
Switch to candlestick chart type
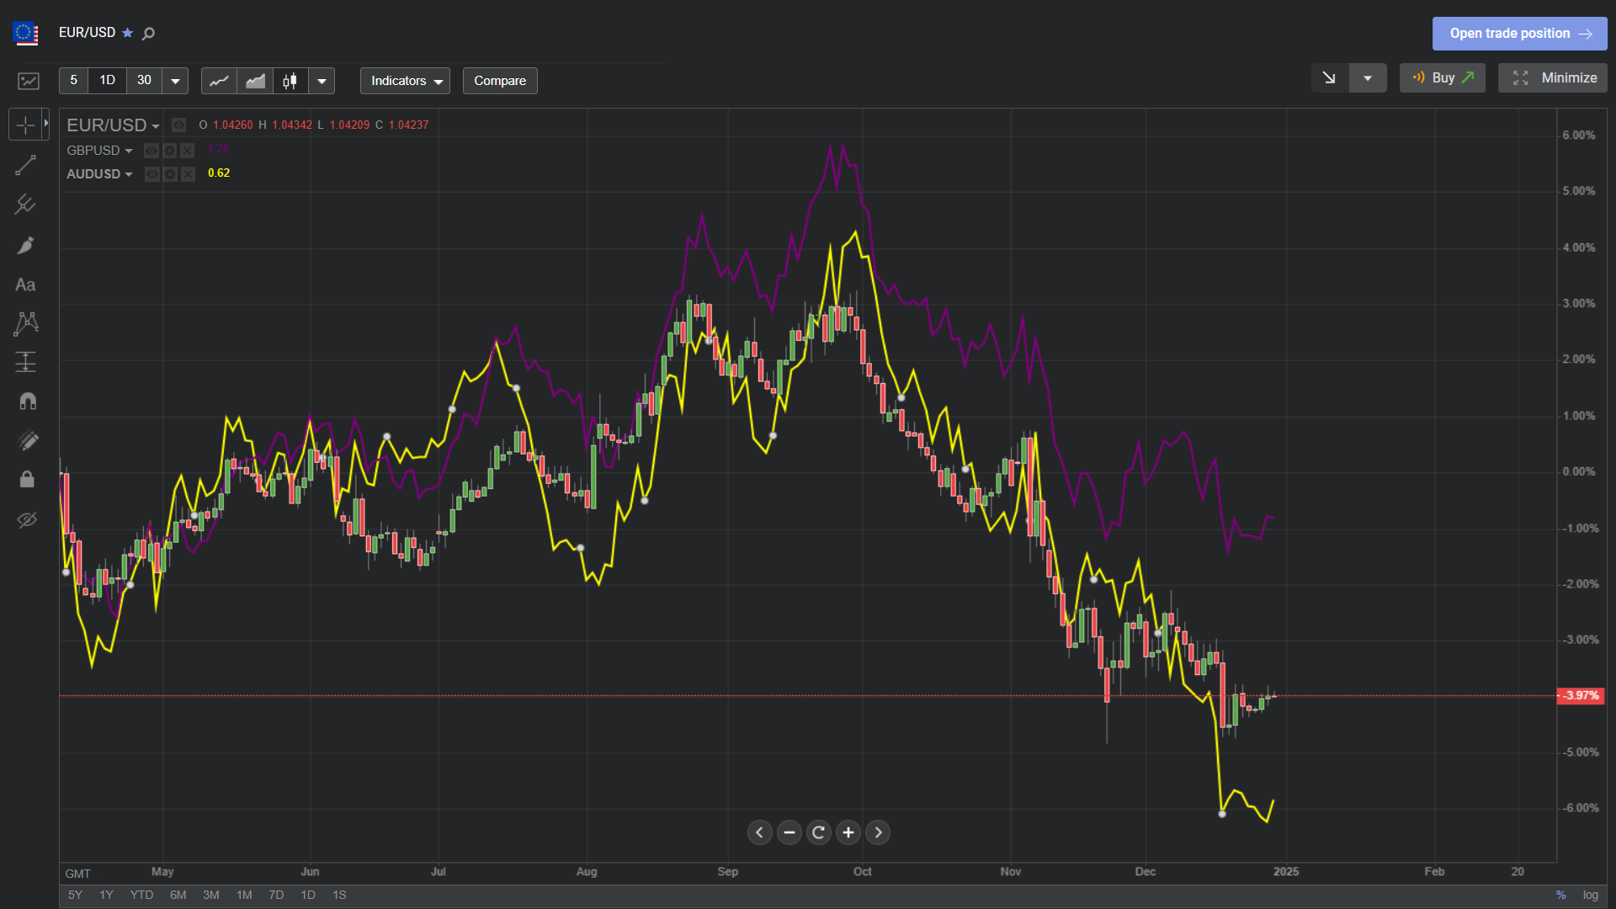pos(290,81)
